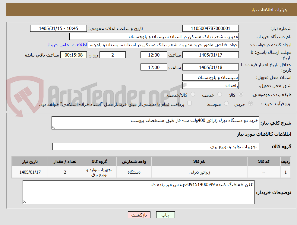Click the شرح کلی نیاز description text area
The width and height of the screenshot is (297, 225).
click(x=155, y=123)
